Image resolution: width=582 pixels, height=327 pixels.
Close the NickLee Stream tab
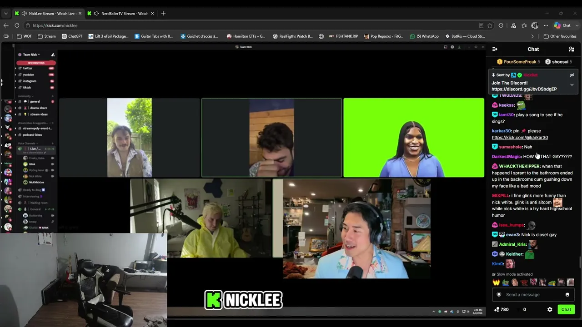click(80, 13)
